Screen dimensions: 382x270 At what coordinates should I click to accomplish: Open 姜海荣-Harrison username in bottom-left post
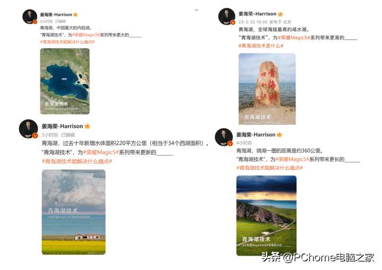click(x=63, y=126)
